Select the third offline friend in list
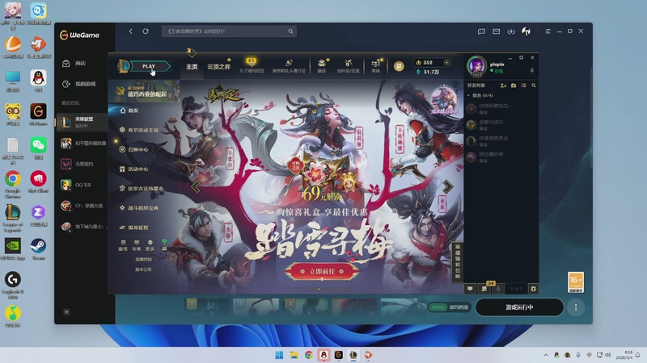 click(x=501, y=140)
